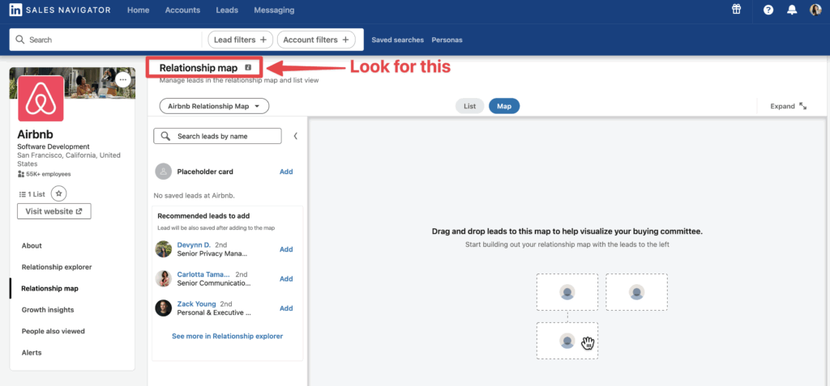The image size is (830, 386).
Task: Open the notifications bell icon
Action: tap(792, 10)
